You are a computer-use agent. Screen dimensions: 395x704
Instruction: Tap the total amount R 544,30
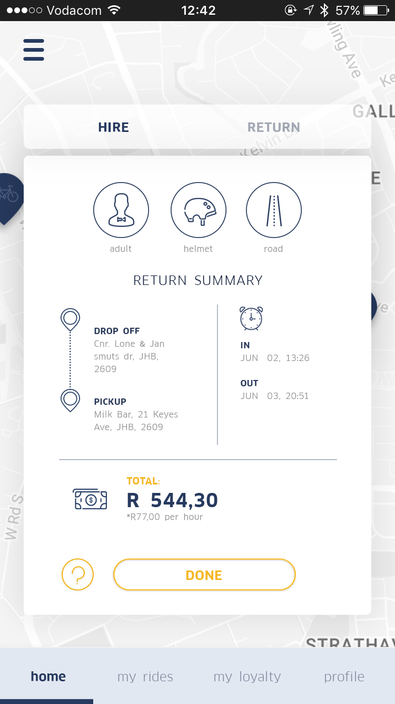(x=172, y=500)
